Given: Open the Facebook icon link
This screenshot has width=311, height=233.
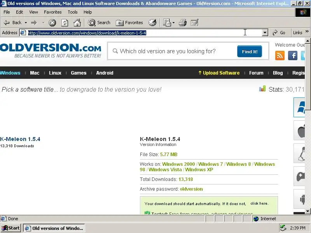Looking at the screenshot, I should pyautogui.click(x=293, y=56).
